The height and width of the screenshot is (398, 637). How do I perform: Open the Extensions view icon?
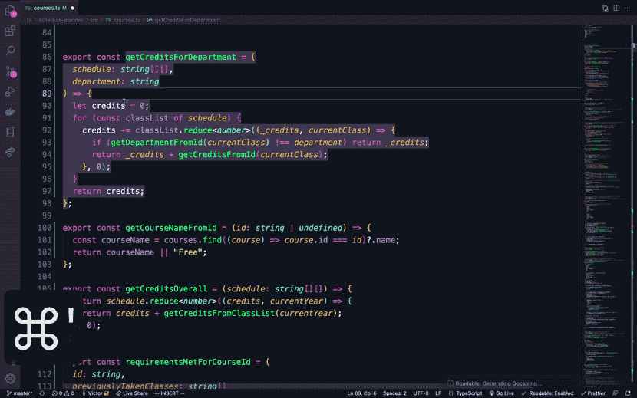[x=10, y=31]
